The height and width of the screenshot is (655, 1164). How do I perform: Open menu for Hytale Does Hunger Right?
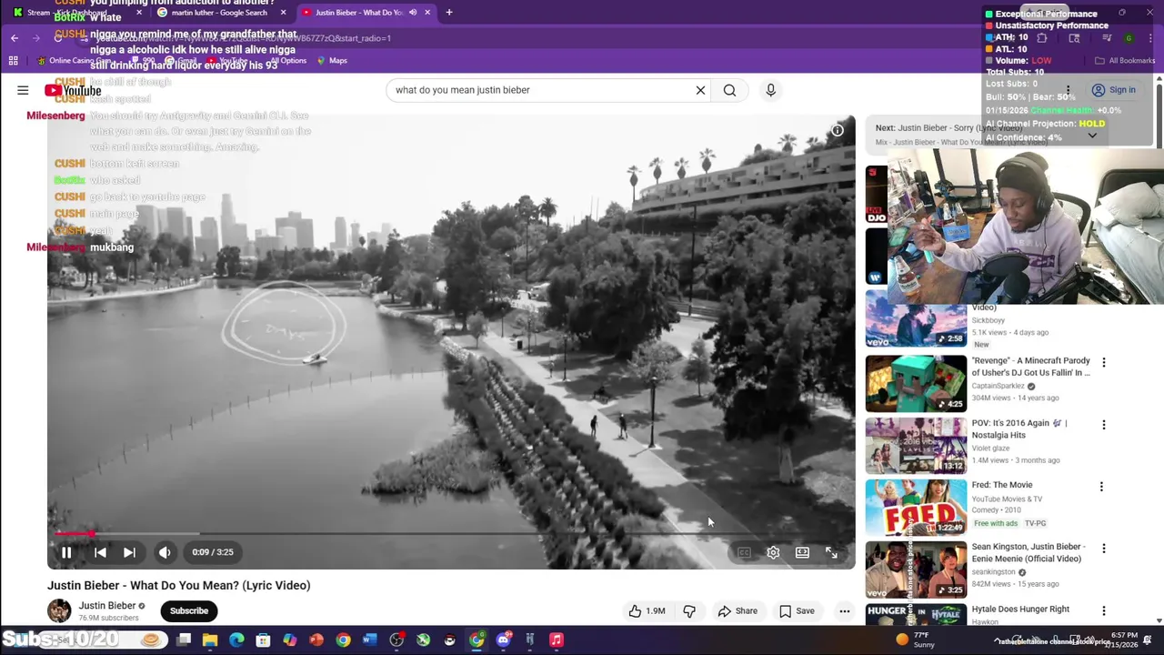click(1104, 611)
